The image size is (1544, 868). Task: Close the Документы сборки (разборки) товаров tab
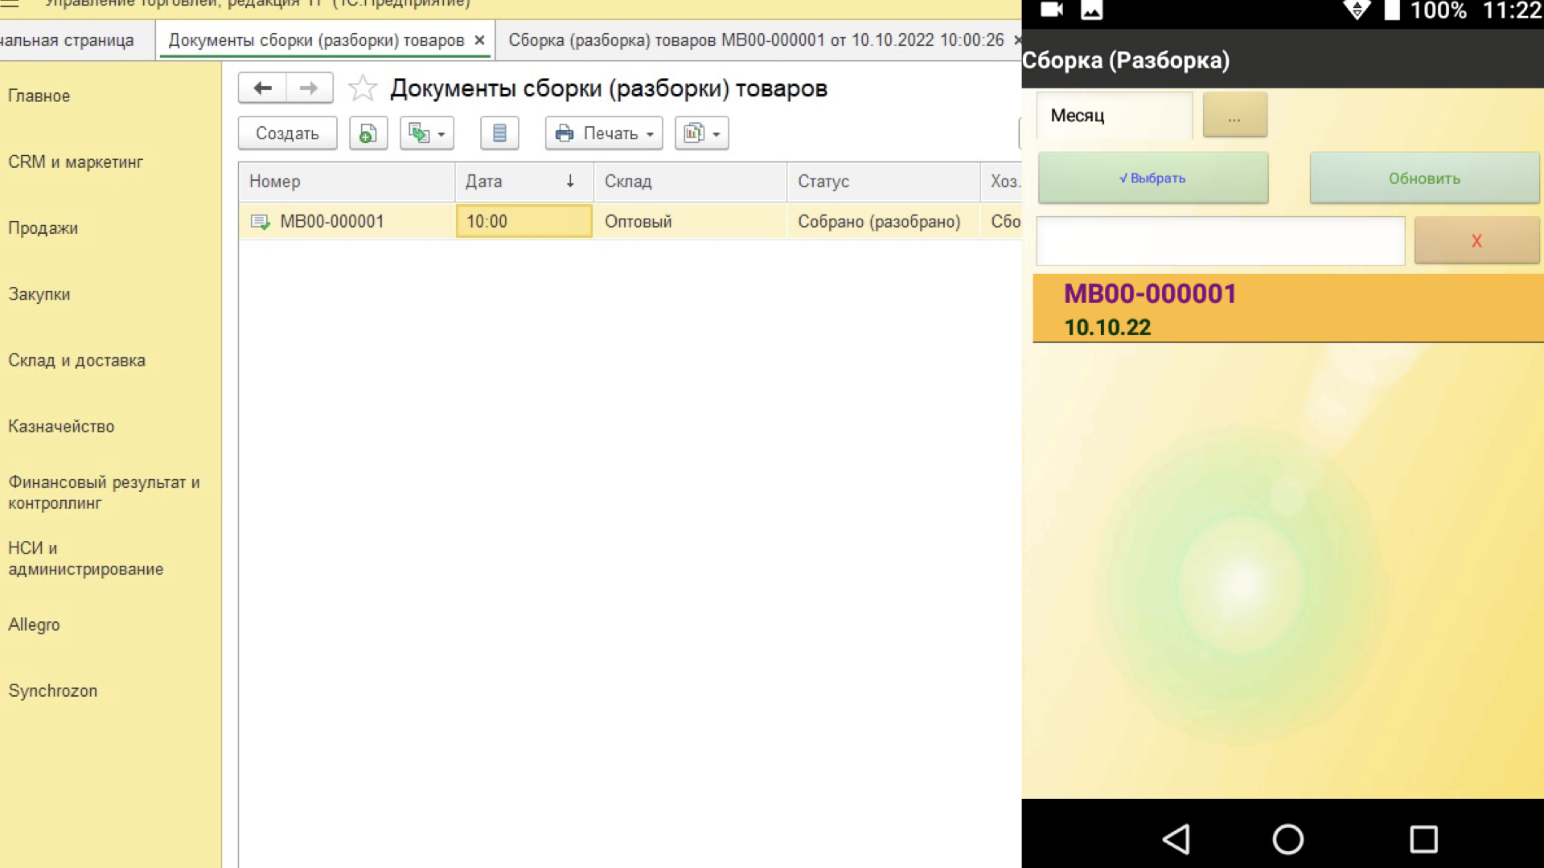479,40
